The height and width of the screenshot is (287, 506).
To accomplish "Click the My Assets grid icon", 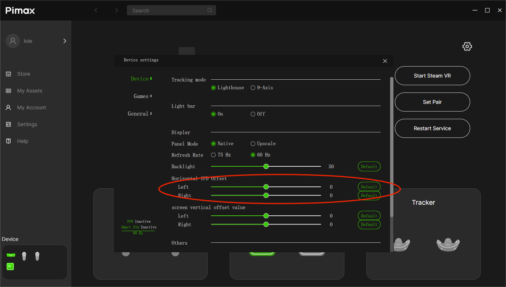I will [8, 91].
